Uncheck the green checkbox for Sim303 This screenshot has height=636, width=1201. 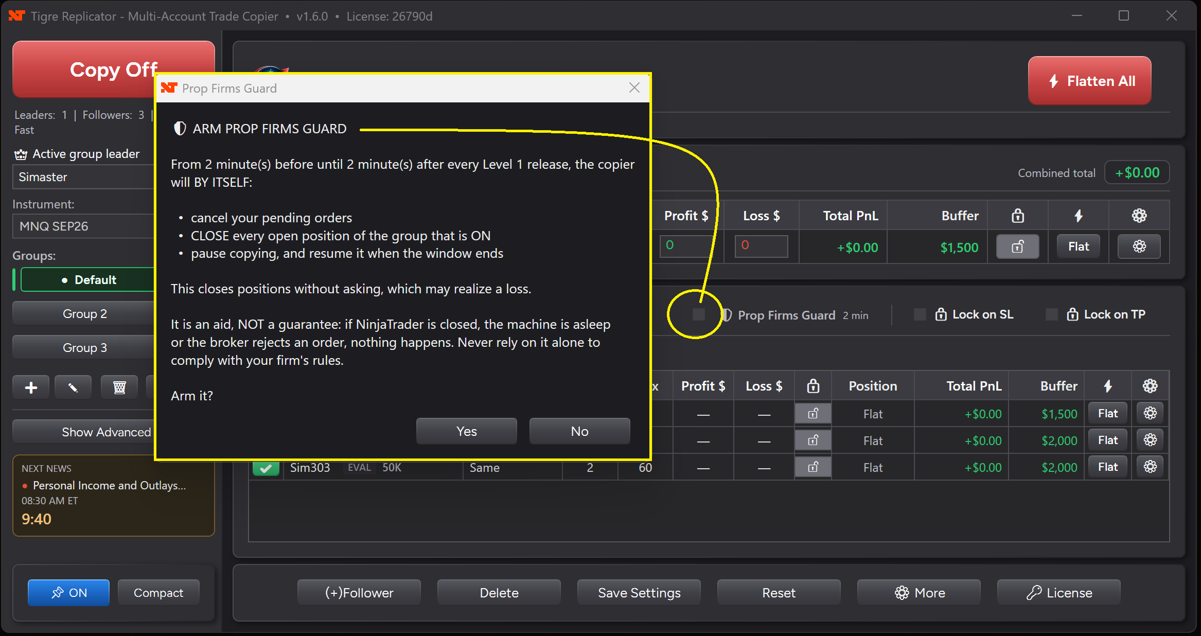pos(266,468)
